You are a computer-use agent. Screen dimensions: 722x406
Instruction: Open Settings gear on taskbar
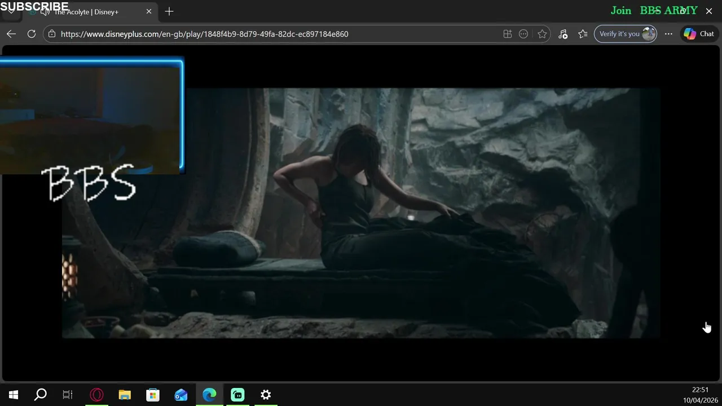pos(266,395)
